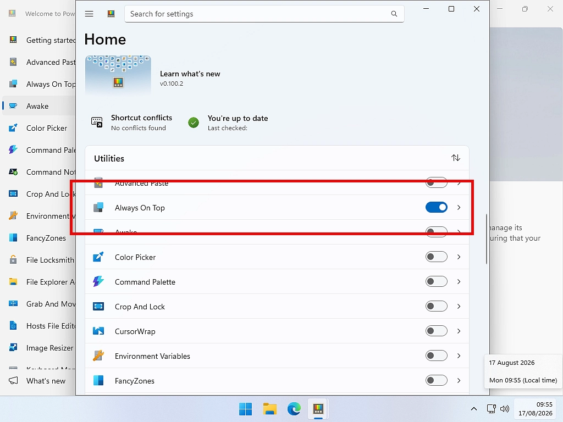Enable the CursorWrap toggle
The width and height of the screenshot is (563, 422).
[436, 331]
